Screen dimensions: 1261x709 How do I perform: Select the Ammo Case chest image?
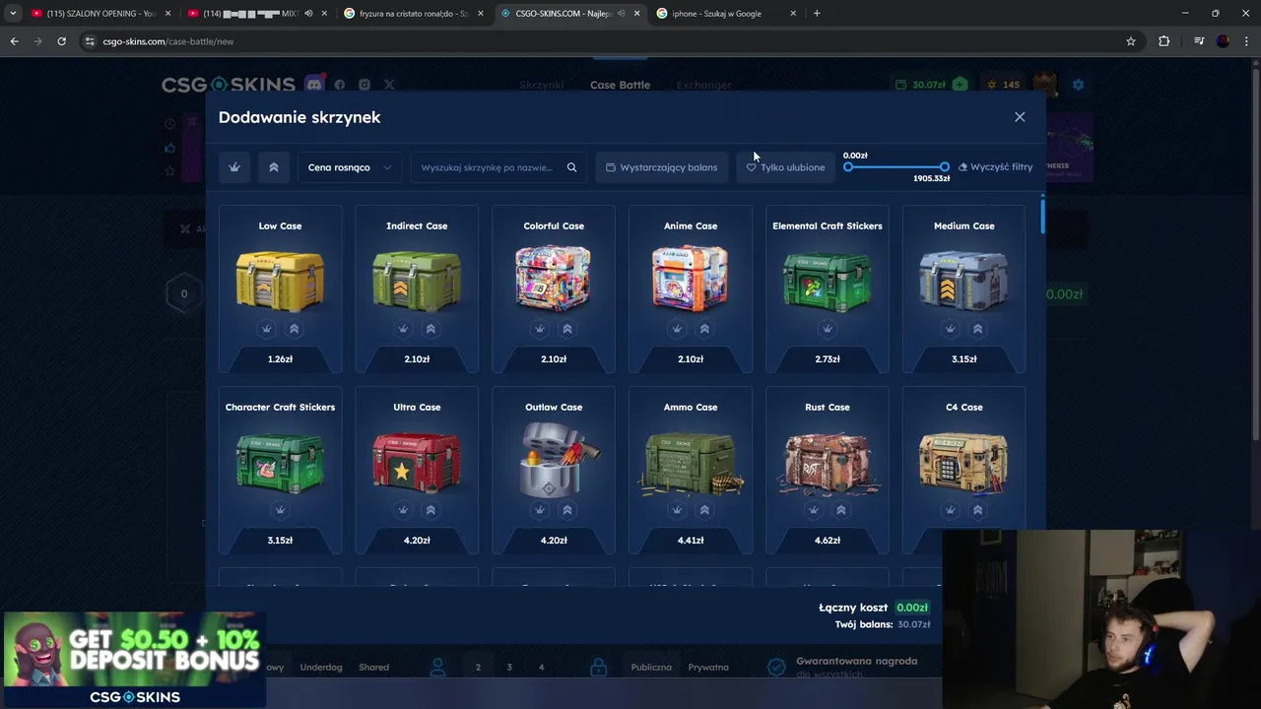point(691,462)
